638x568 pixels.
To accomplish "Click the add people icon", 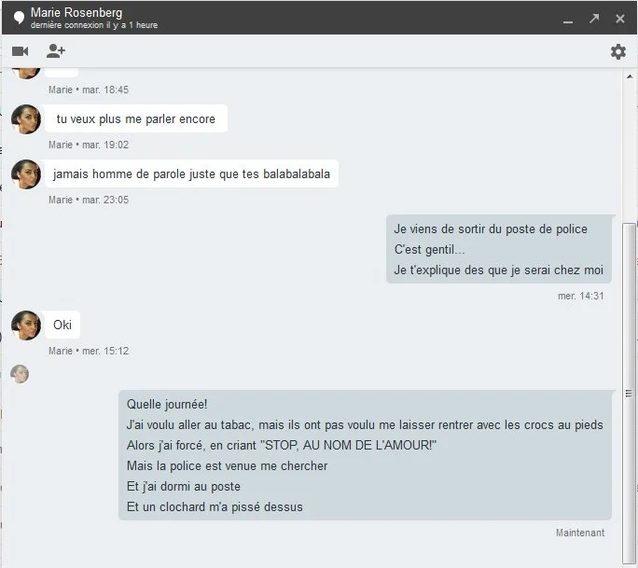I will 56,51.
